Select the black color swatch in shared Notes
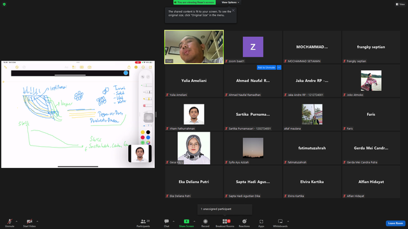The width and height of the screenshot is (408, 229). (x=148, y=132)
